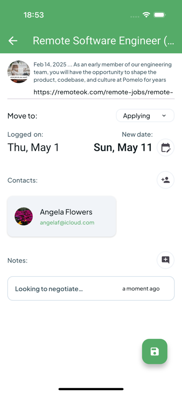Viewport: 182px width, 394px height.
Task: Tap Angela Flowers' flower avatar
Action: coord(24,216)
